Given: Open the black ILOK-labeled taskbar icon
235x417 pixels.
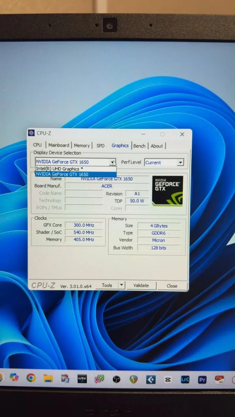Looking at the screenshot, I should point(82,379).
